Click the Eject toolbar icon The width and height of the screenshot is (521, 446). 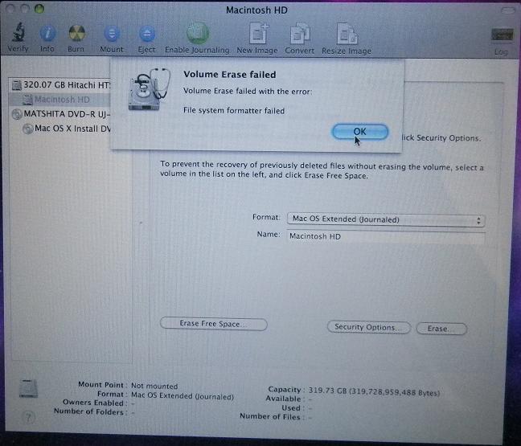pos(147,35)
